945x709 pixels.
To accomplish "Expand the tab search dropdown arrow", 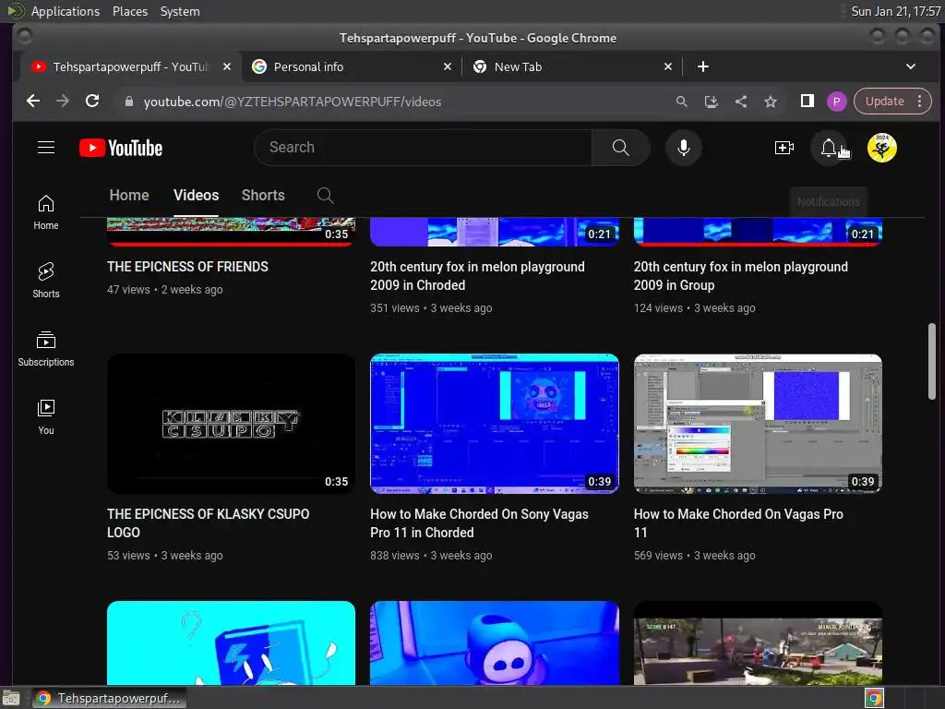I will (911, 66).
